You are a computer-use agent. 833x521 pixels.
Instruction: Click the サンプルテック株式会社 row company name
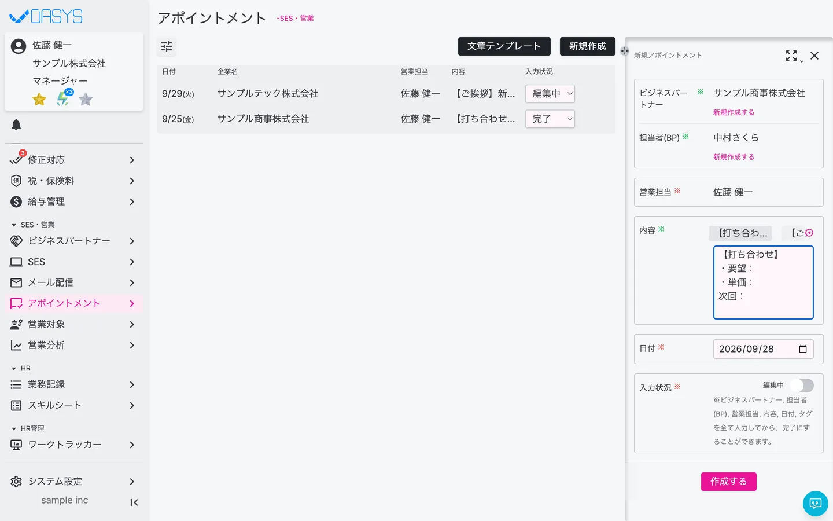[268, 94]
